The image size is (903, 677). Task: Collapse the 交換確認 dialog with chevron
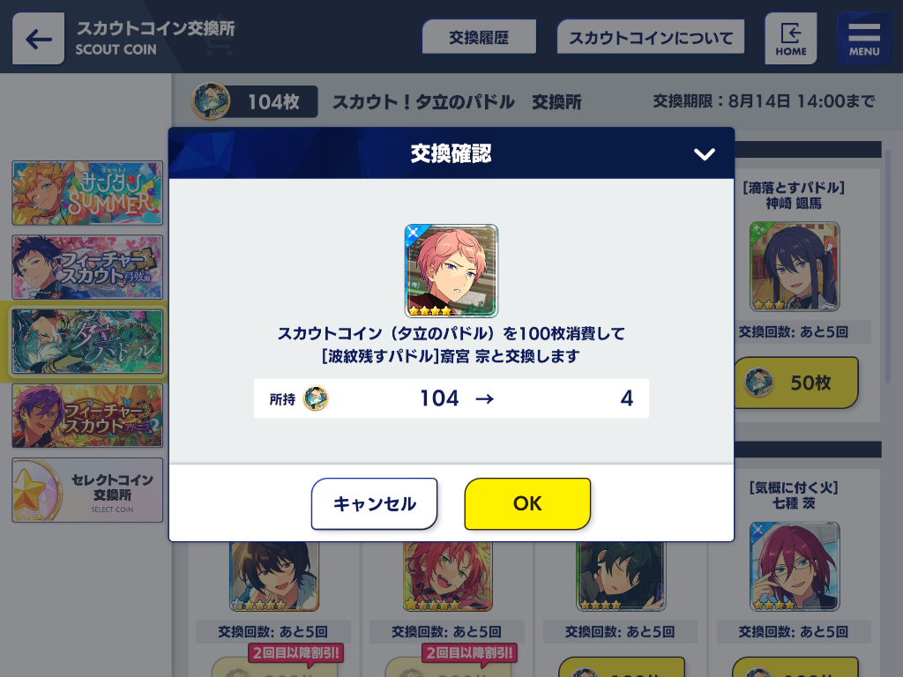pos(704,153)
